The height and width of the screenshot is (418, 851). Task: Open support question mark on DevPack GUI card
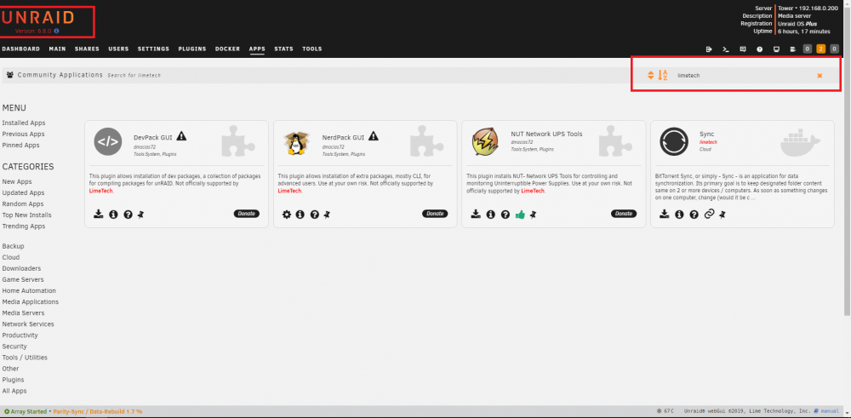click(x=129, y=215)
